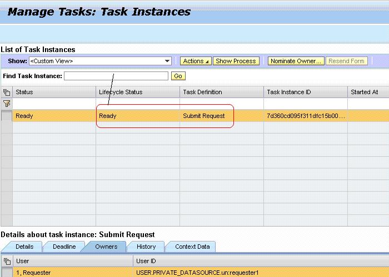
Task: Click the Task Instance ID filter cell
Action: (x=305, y=104)
